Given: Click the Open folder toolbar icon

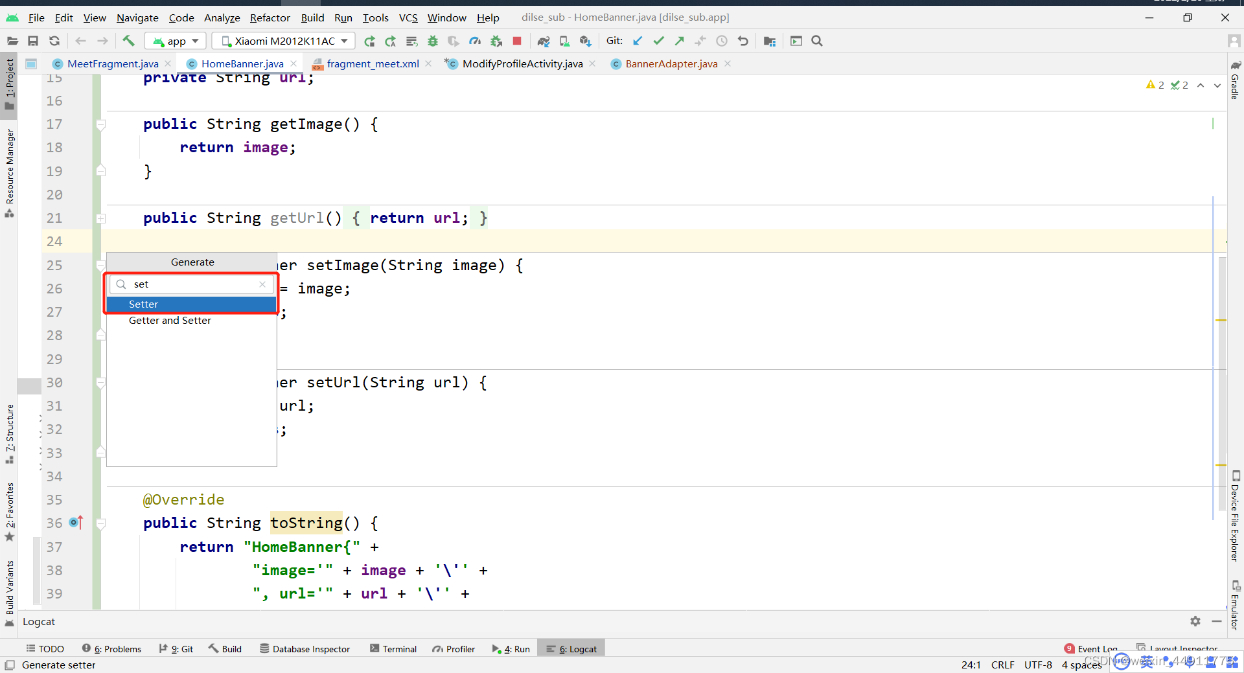Looking at the screenshot, I should click(x=12, y=41).
